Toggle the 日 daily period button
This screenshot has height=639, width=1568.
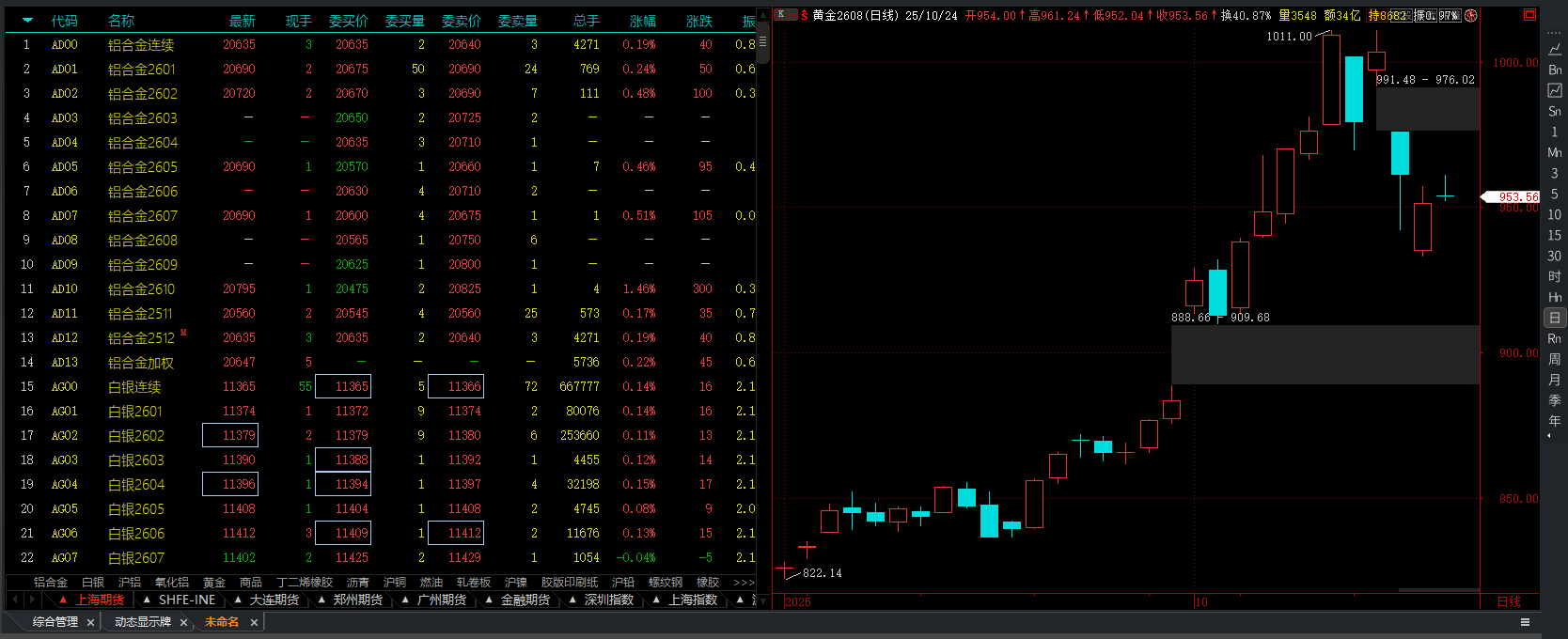coord(1555,318)
